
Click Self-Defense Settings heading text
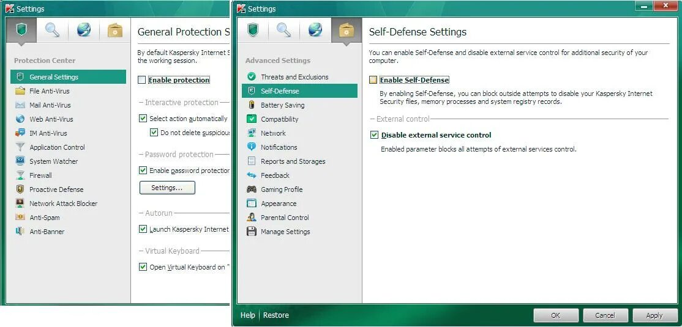point(418,32)
